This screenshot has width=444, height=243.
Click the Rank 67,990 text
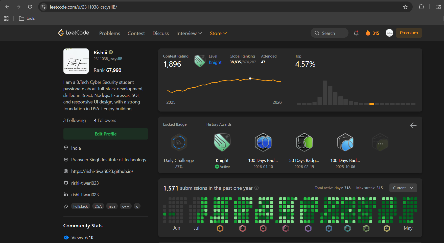(107, 70)
